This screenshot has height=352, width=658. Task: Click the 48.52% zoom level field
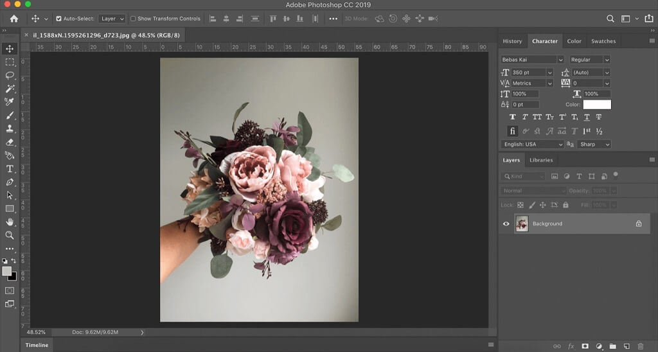[36, 332]
